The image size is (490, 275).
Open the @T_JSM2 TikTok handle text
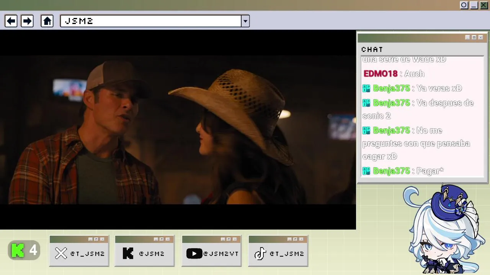click(287, 254)
